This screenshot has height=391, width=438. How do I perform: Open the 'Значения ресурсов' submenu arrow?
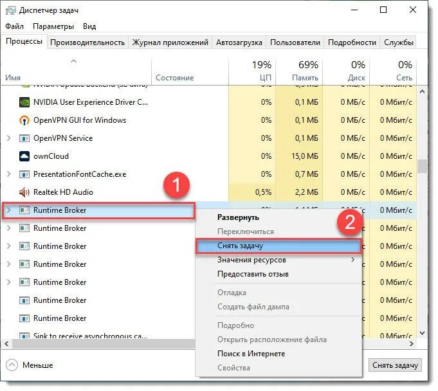(x=353, y=259)
